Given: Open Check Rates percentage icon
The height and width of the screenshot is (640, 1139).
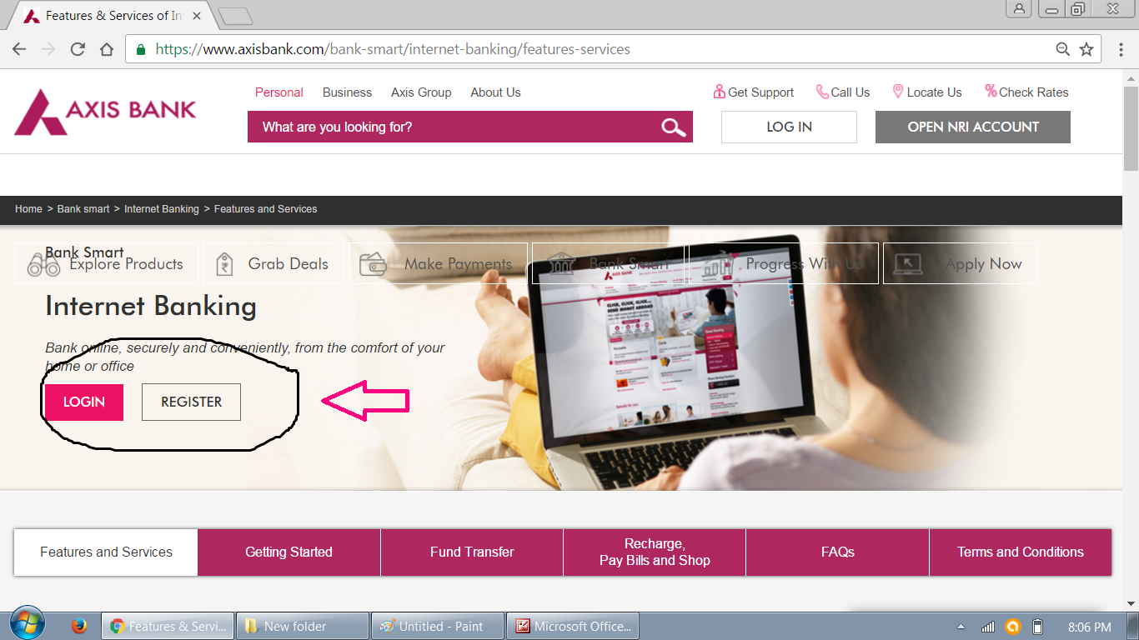Looking at the screenshot, I should click(x=990, y=92).
